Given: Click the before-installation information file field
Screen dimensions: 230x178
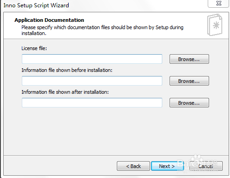Looking at the screenshot, I should pyautogui.click(x=92, y=81).
